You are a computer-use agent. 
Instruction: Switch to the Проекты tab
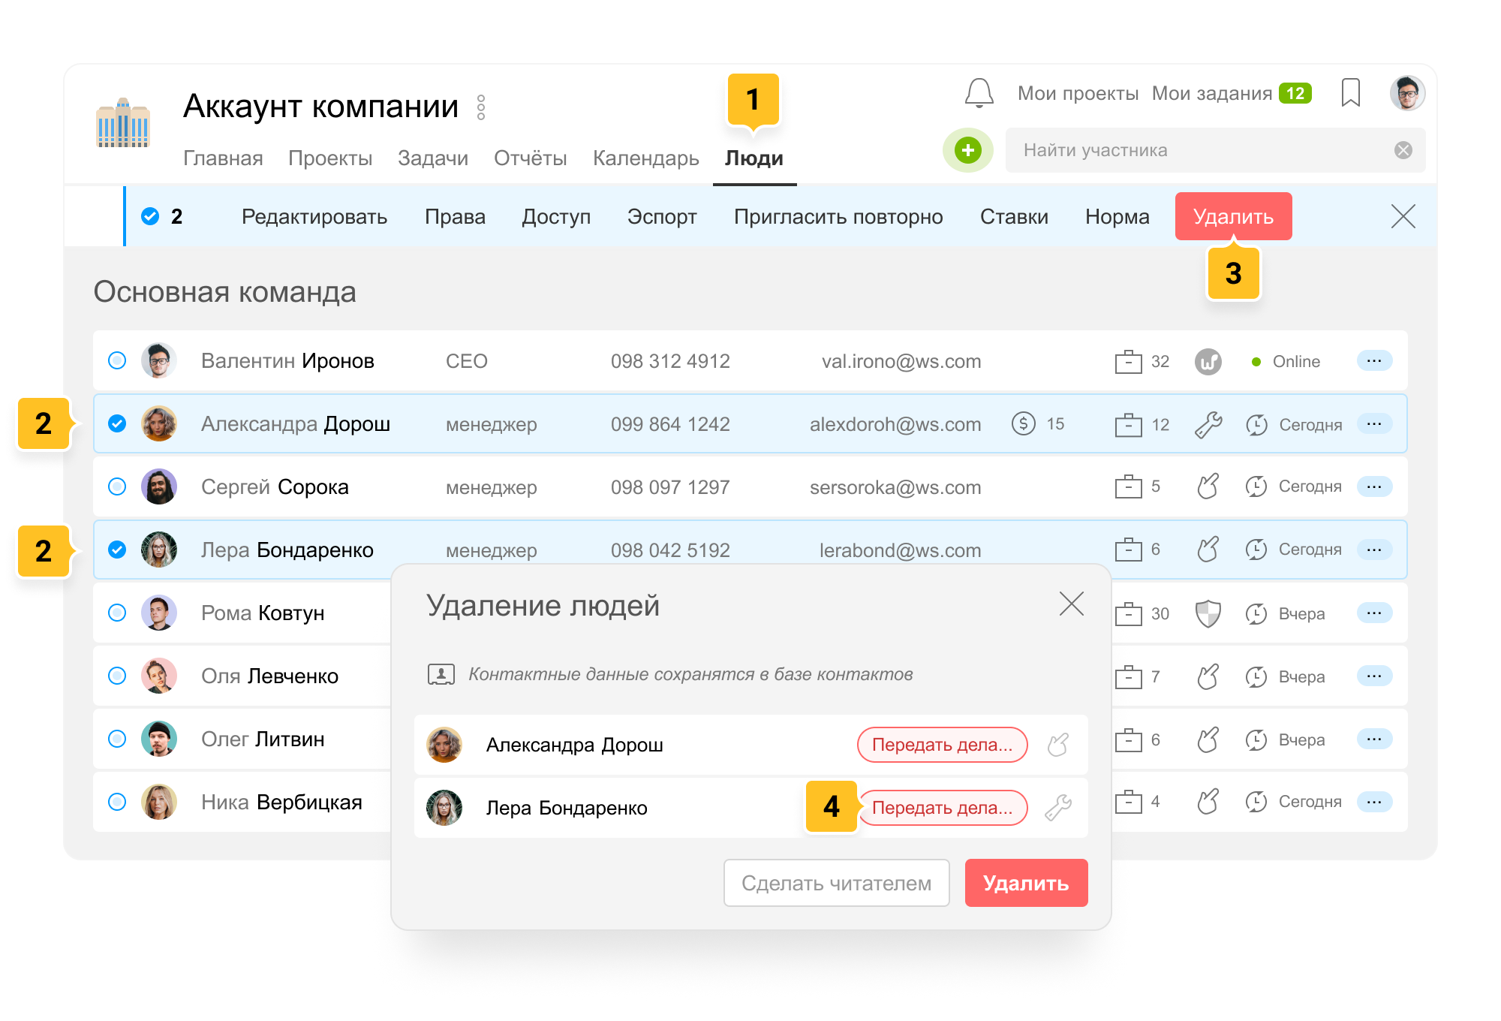tap(330, 158)
